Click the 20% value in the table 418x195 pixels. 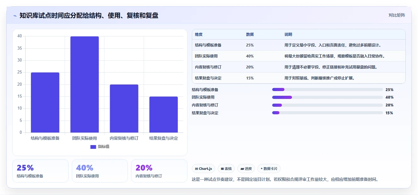point(250,67)
